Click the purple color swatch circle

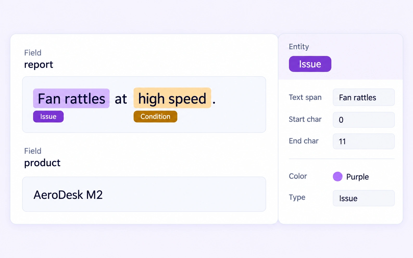click(337, 176)
